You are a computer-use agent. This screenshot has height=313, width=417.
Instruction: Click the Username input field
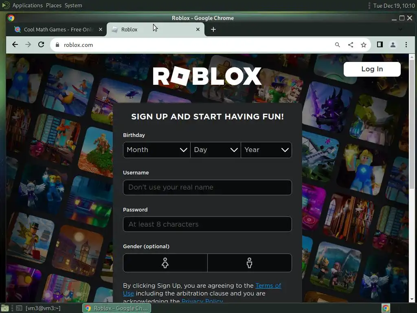click(207, 187)
